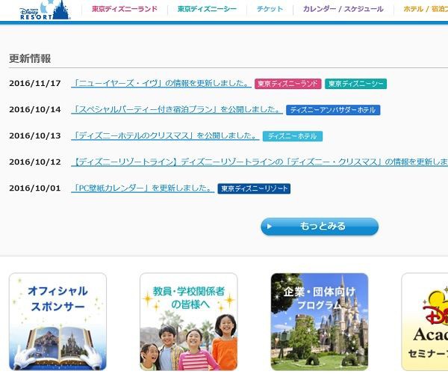
Task: Click the ディズニーアンバサダーホテル tag
Action: 333,110
